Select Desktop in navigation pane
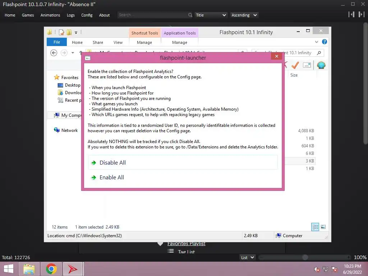 73,85
